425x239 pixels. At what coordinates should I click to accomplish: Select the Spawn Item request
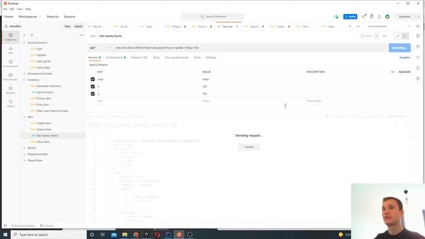pyautogui.click(x=44, y=129)
